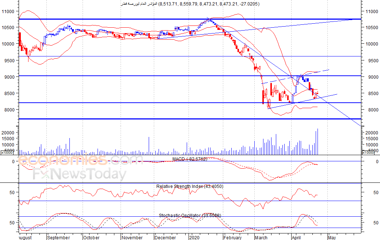Click the 8000 price label on left axis
This screenshot has width=380, height=240.
(x=9, y=110)
